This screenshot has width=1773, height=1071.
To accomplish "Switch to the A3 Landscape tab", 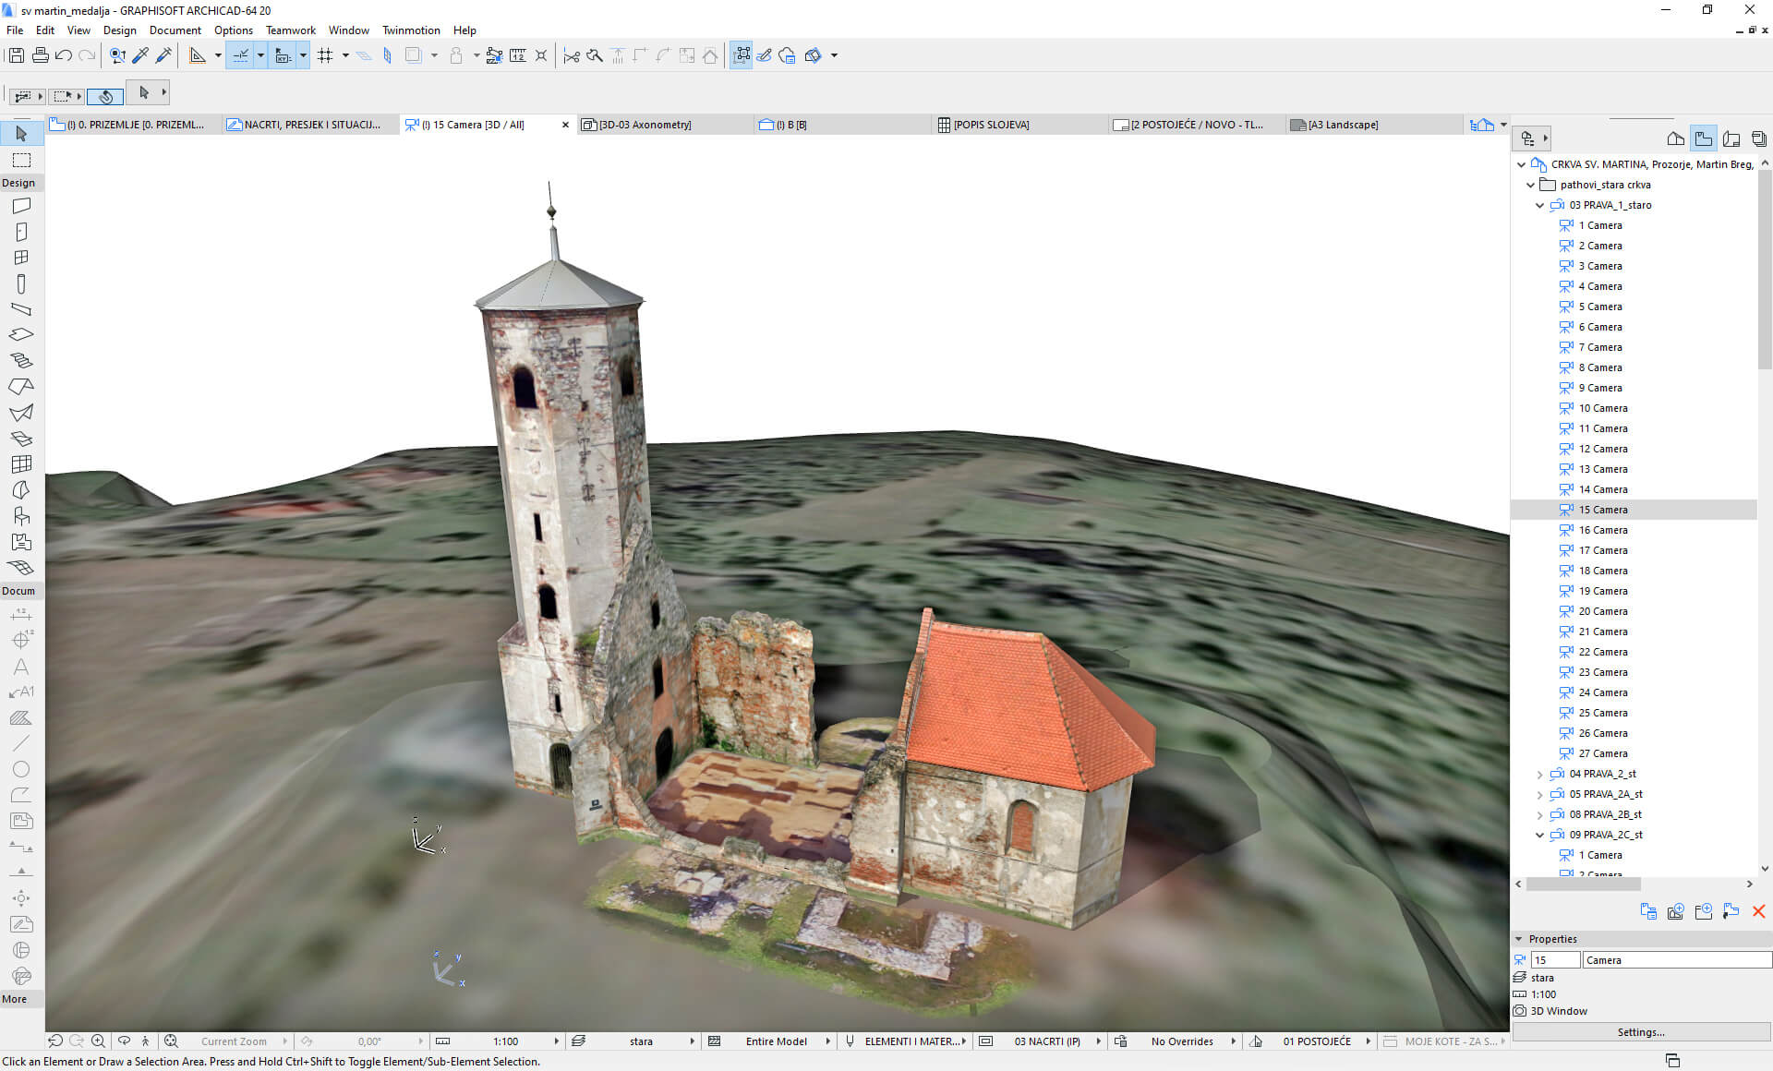I will click(x=1374, y=125).
